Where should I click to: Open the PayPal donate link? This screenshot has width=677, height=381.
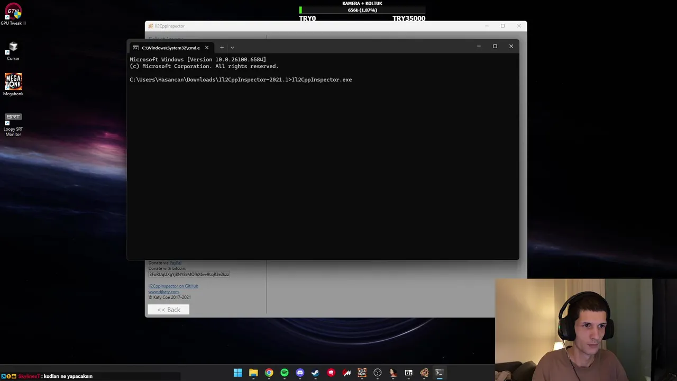click(176, 263)
